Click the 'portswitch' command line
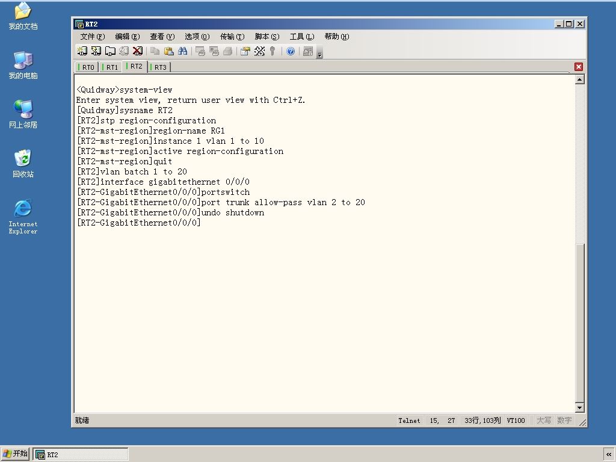Viewport: 616px width, 462px height. (x=163, y=192)
